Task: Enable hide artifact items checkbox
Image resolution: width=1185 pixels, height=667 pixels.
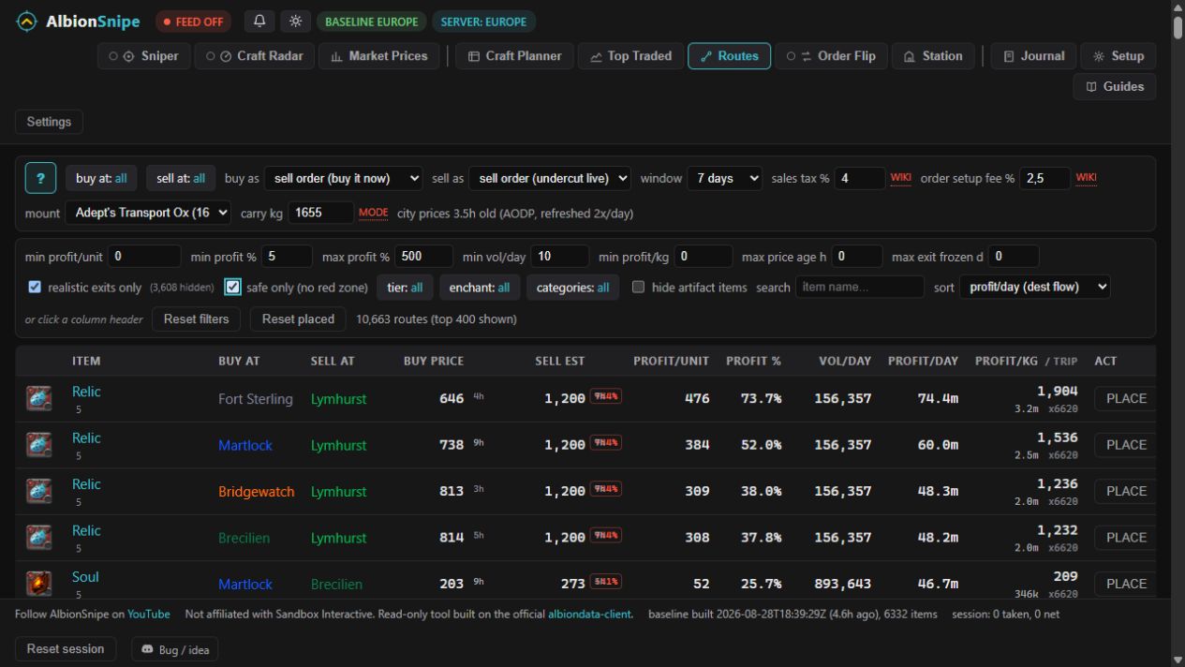Action: coord(638,287)
